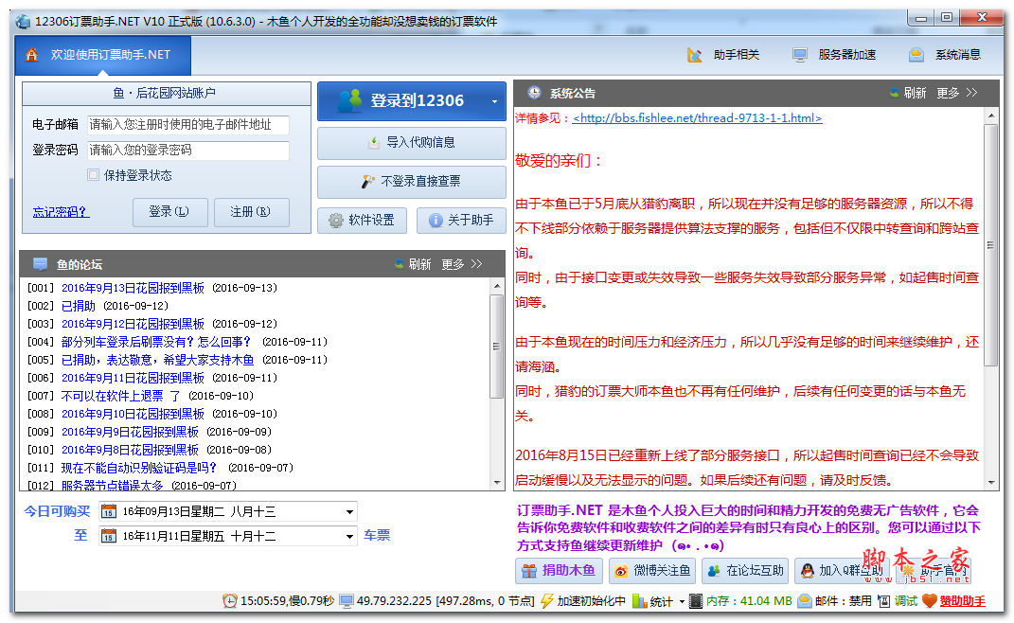Open the bbs.fishlee.net thread link

(x=697, y=117)
